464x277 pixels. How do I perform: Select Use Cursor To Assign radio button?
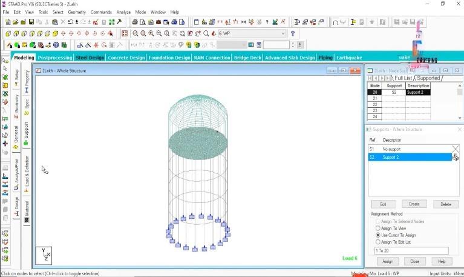click(x=378, y=235)
